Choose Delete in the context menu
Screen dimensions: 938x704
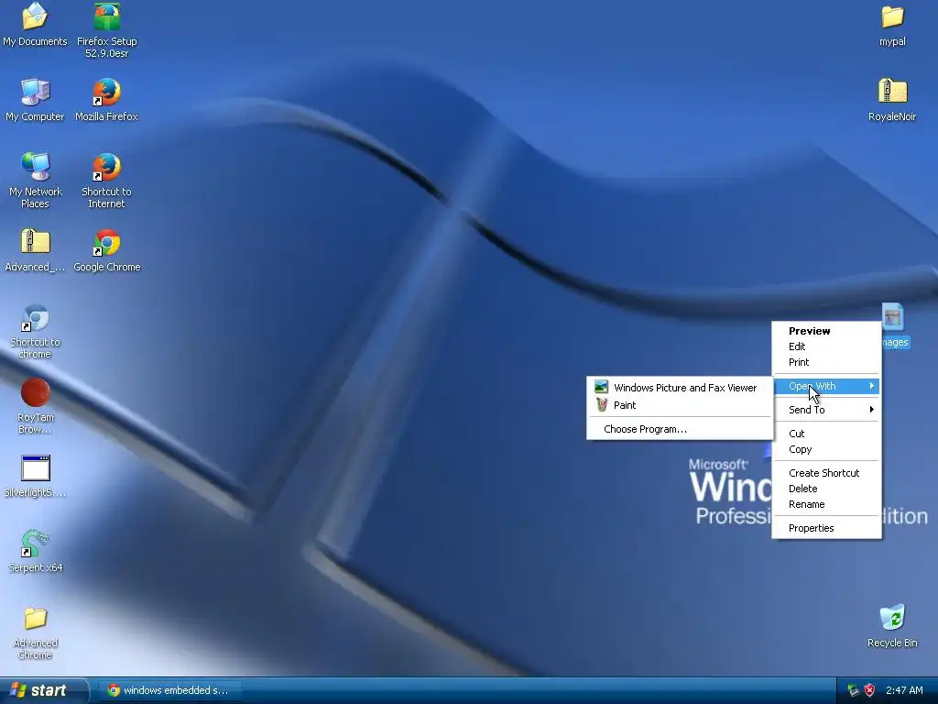pos(826,489)
